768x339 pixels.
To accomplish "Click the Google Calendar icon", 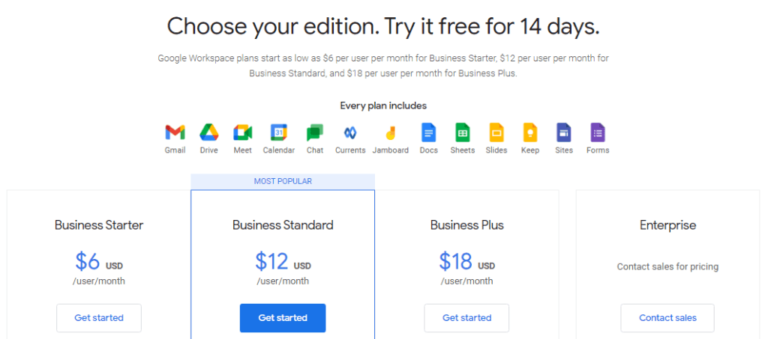I will [x=278, y=133].
